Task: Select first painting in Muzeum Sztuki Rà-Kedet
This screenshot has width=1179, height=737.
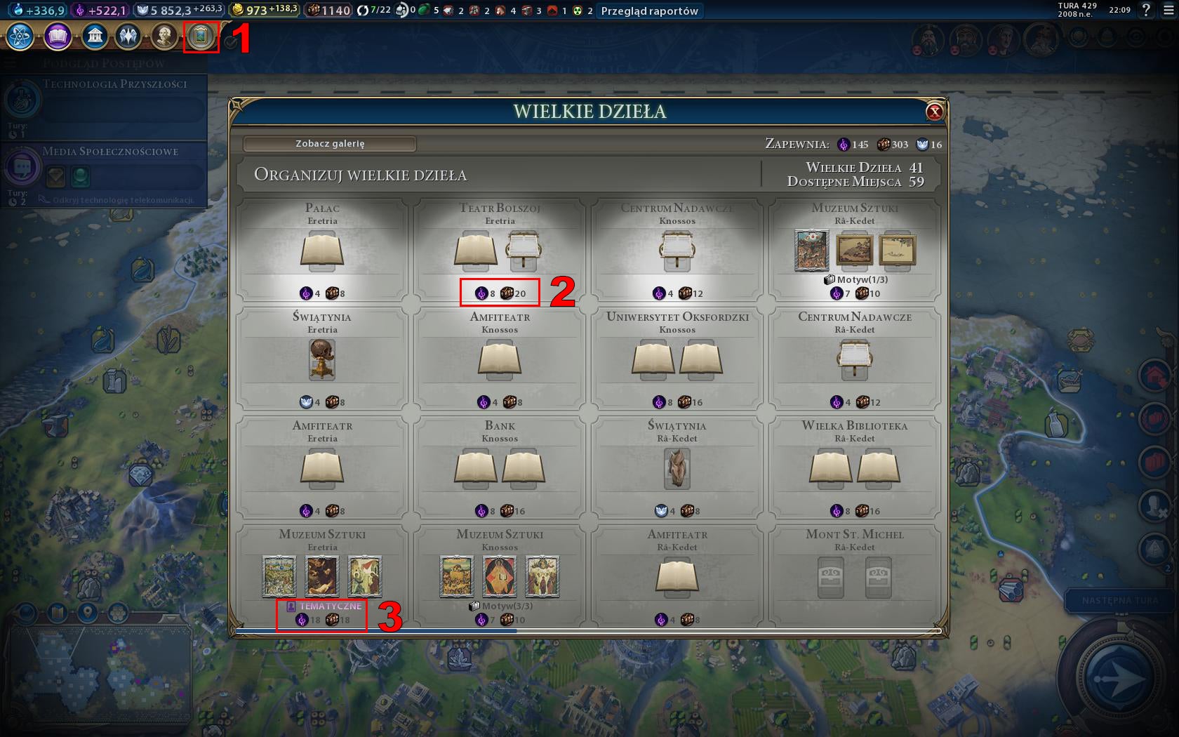Action: pyautogui.click(x=811, y=250)
